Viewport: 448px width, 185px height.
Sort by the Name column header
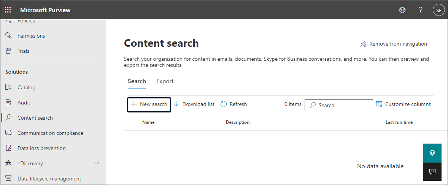pyautogui.click(x=148, y=122)
